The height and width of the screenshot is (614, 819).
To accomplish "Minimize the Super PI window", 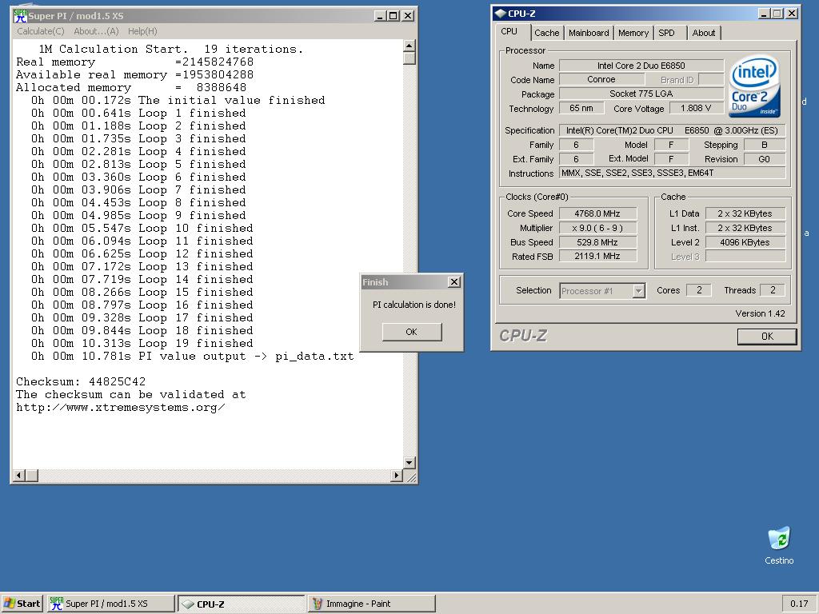I will pyautogui.click(x=382, y=16).
